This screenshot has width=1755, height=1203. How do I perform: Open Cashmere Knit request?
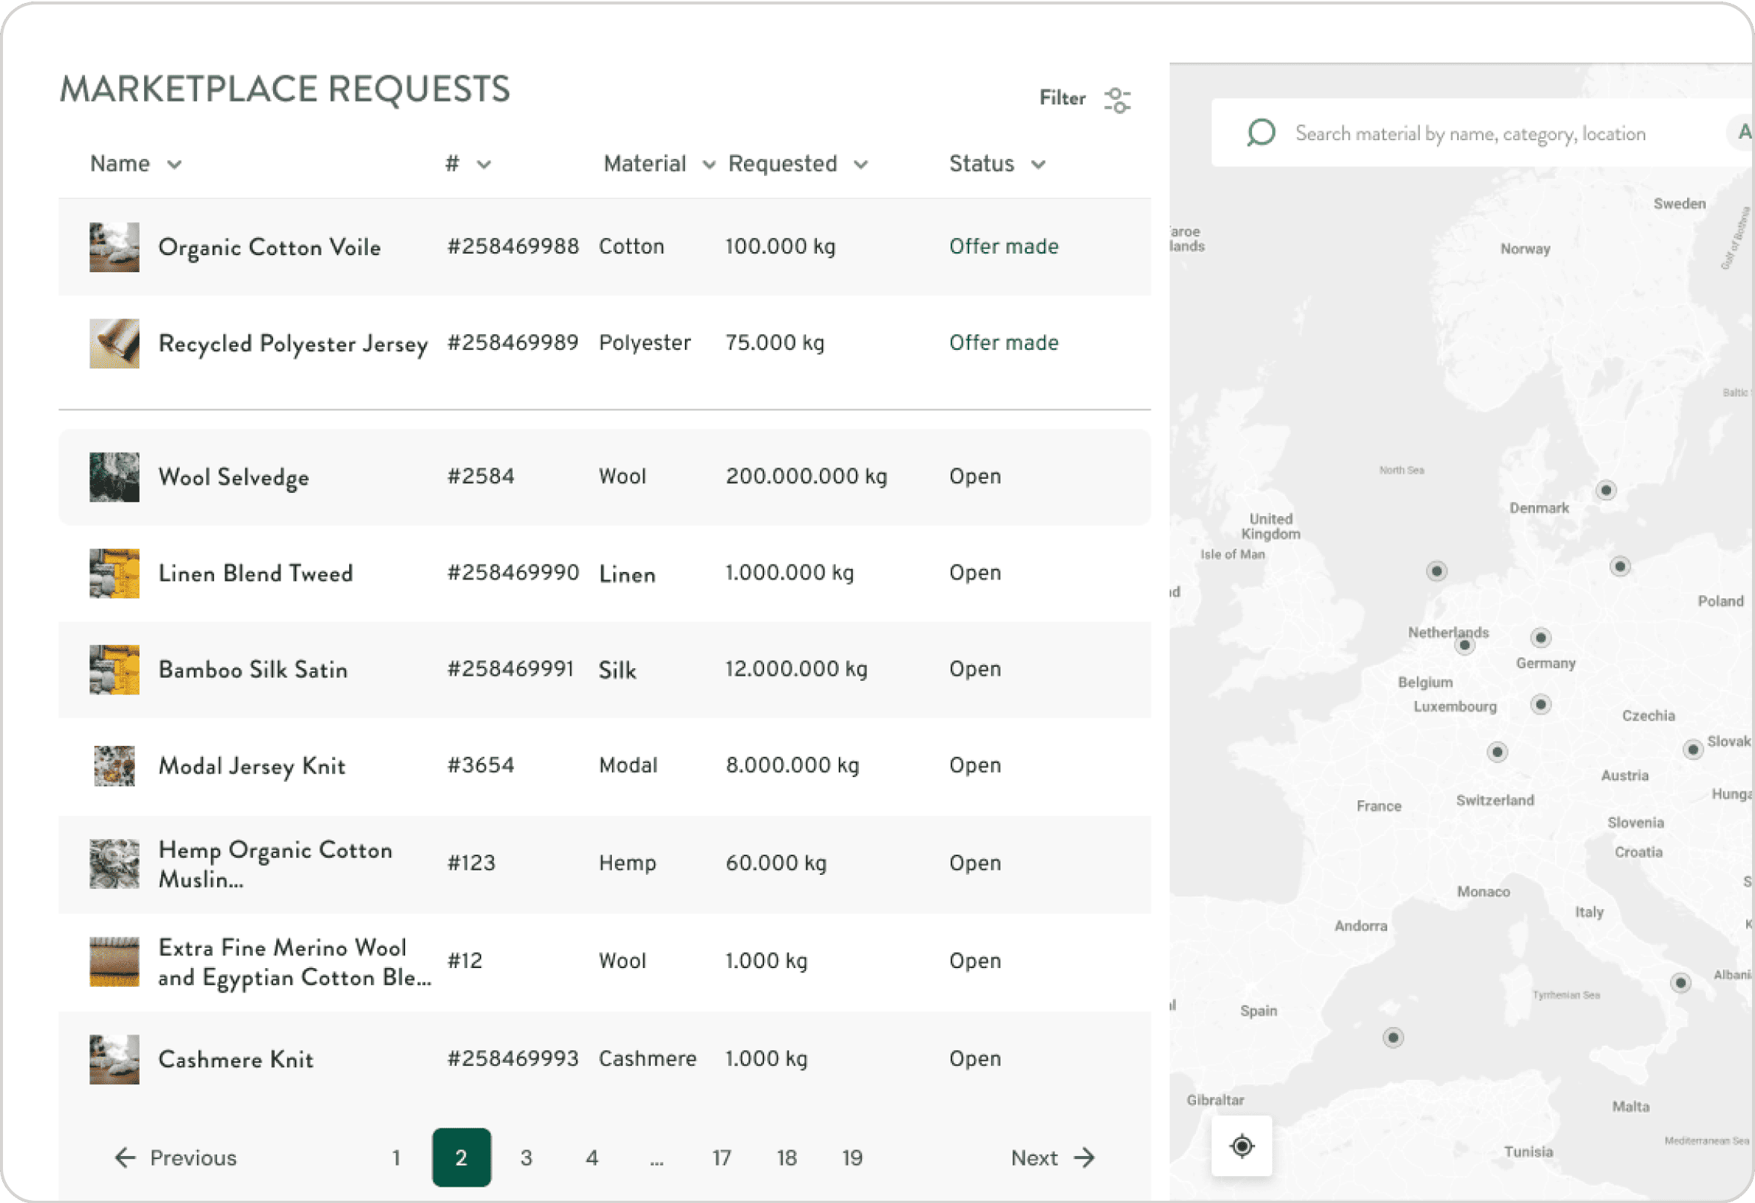(x=236, y=1059)
